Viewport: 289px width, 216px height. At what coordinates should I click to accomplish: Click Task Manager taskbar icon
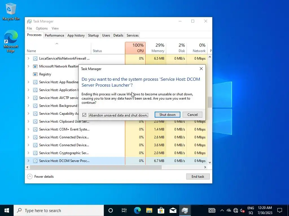pyautogui.click(x=185, y=210)
